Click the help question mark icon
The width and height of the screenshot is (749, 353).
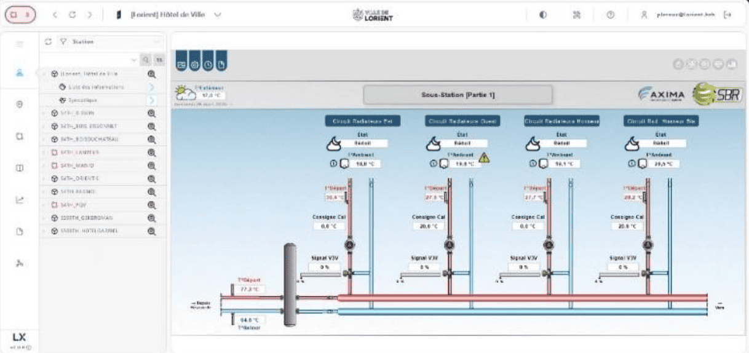click(x=611, y=15)
